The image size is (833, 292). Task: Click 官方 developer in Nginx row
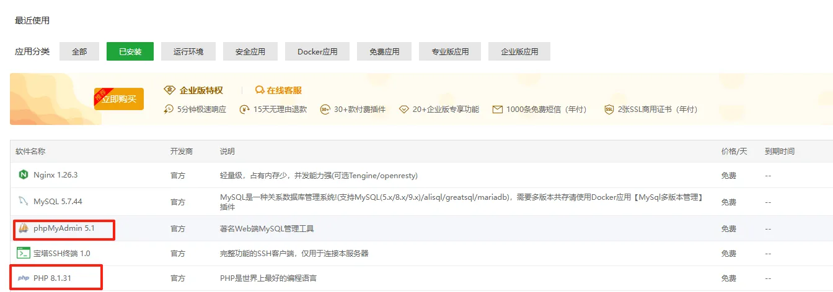coord(178,176)
